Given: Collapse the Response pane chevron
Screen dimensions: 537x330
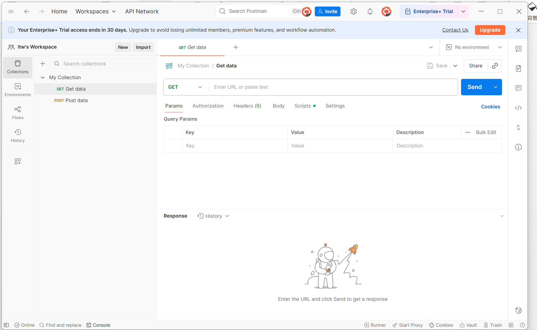Looking at the screenshot, I should [502, 216].
